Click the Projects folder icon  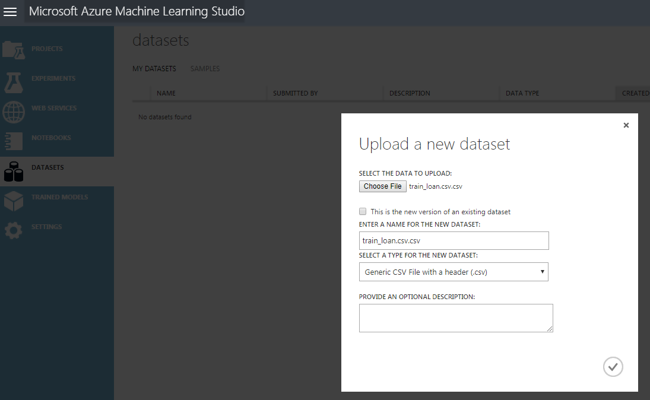pyautogui.click(x=13, y=50)
